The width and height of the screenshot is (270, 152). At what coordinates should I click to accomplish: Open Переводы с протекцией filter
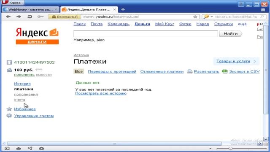(x=112, y=71)
